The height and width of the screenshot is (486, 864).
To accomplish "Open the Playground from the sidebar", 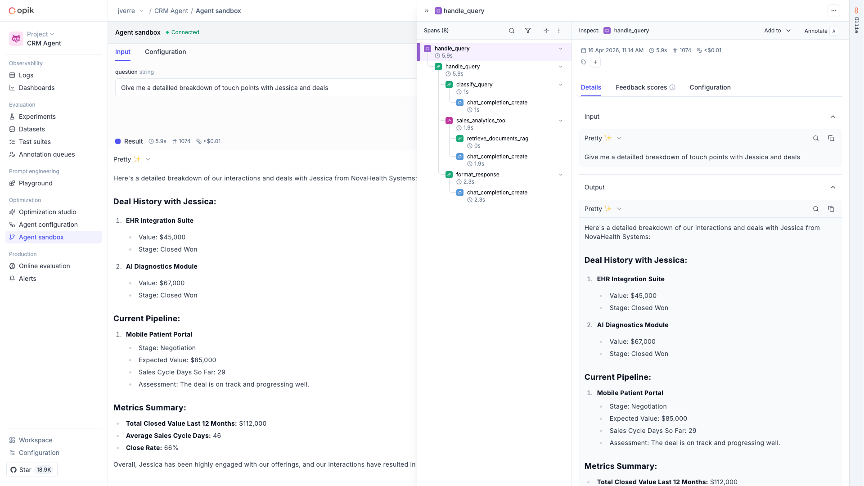I will coord(36,183).
